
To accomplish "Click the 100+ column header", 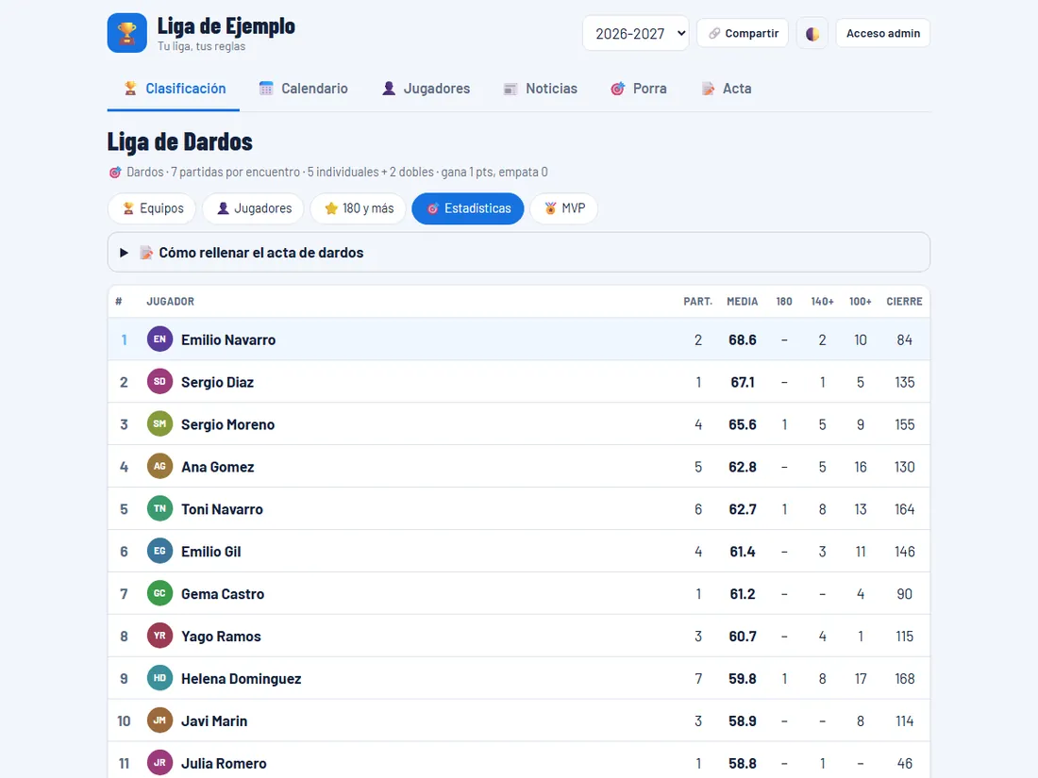I will tap(860, 301).
